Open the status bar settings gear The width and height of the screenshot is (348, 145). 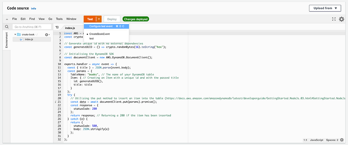(342, 140)
